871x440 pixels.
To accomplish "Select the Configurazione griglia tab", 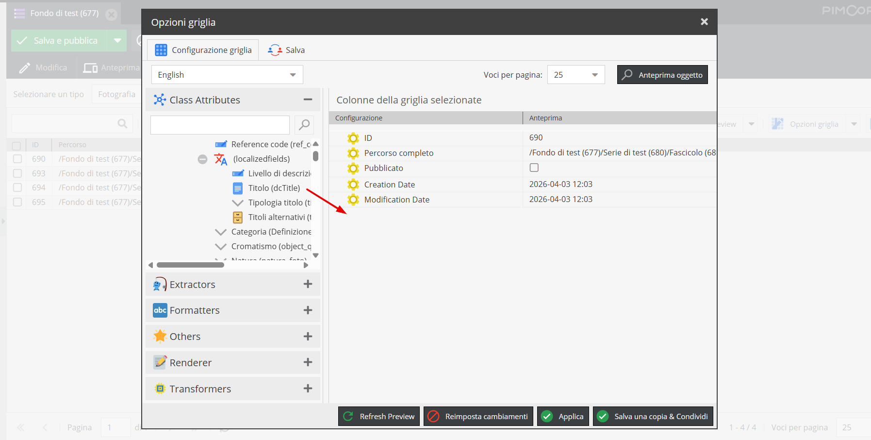I will pyautogui.click(x=203, y=50).
